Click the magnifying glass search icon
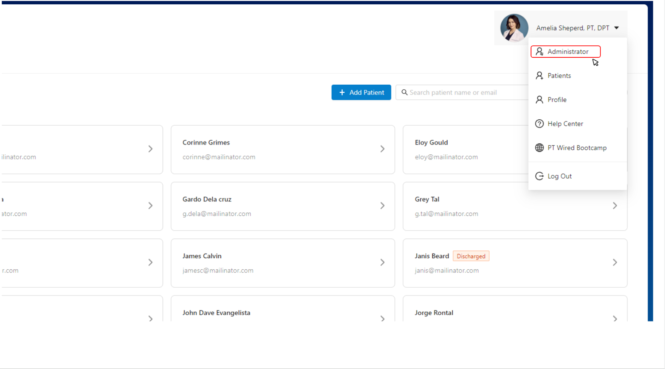665x369 pixels. pos(404,92)
